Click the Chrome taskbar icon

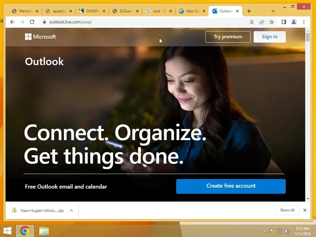25,231
